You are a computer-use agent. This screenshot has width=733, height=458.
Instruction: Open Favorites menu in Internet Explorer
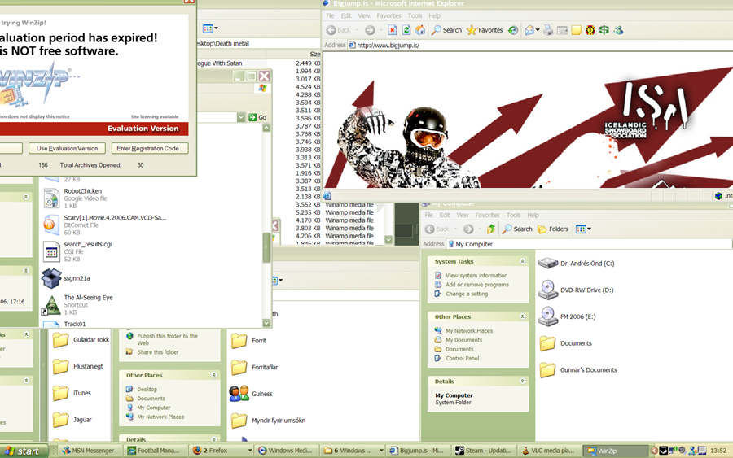tap(388, 16)
